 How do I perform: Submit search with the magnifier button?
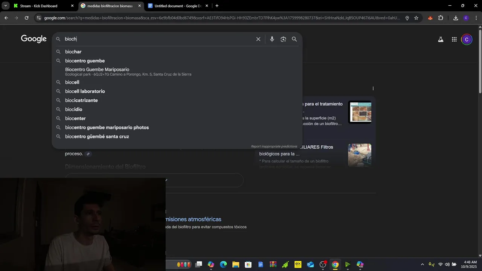point(294,39)
